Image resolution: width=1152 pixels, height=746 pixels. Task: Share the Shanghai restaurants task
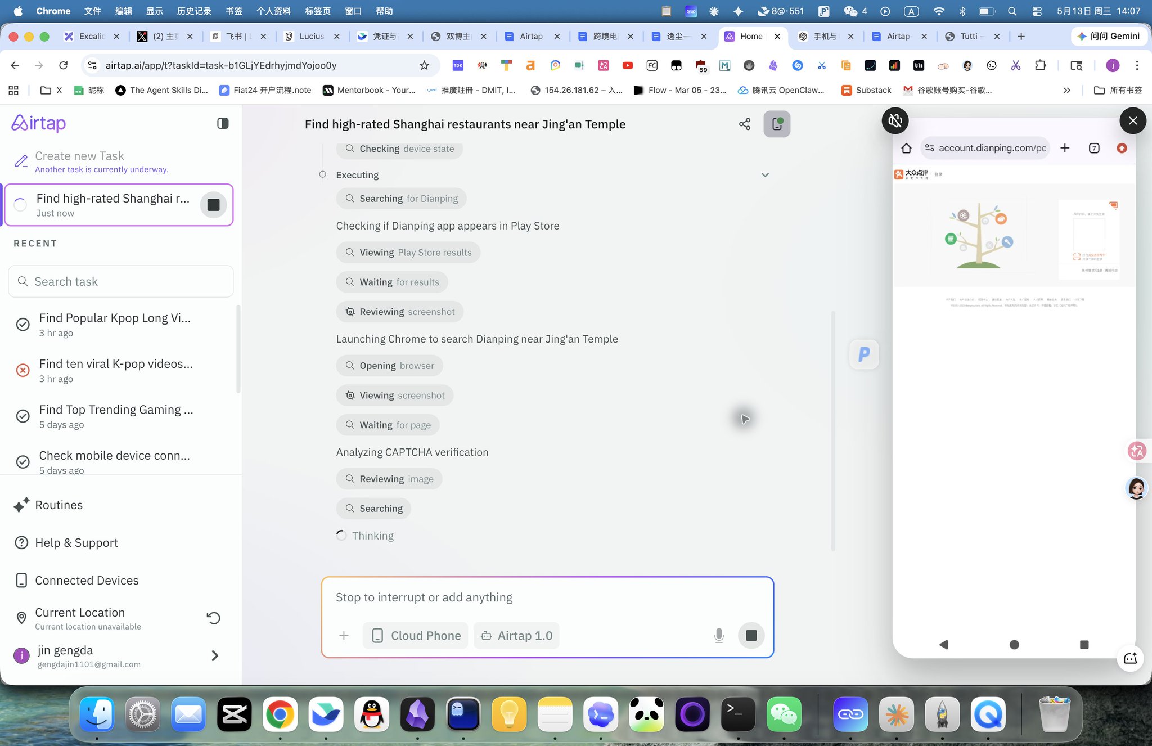pyautogui.click(x=745, y=124)
